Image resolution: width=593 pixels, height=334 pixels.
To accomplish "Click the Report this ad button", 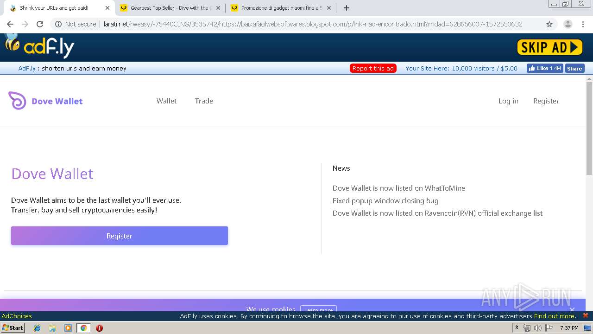I will point(373,68).
